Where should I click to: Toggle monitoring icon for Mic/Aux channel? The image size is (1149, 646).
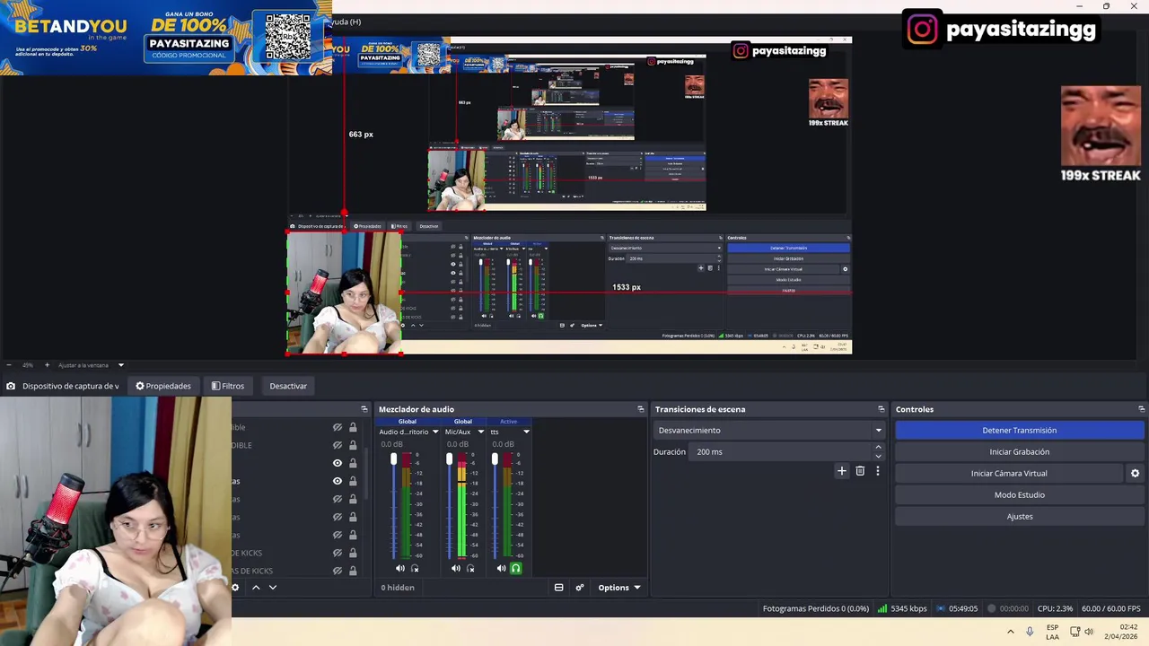click(470, 568)
